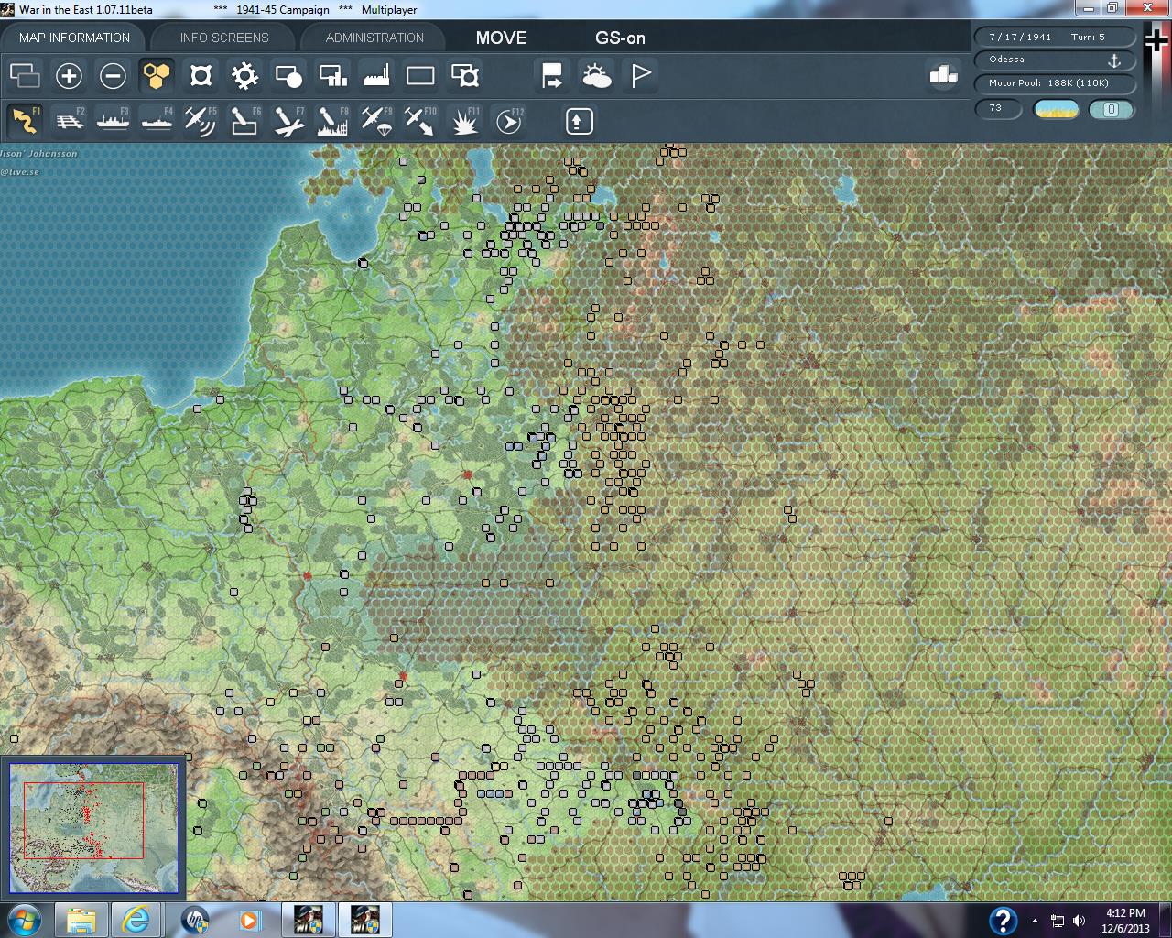Open the Administration tab
The image size is (1172, 938).
pos(374,38)
